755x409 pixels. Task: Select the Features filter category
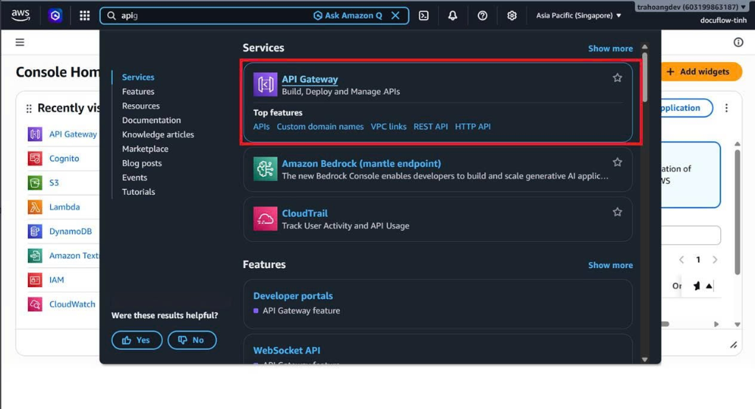pyautogui.click(x=138, y=92)
